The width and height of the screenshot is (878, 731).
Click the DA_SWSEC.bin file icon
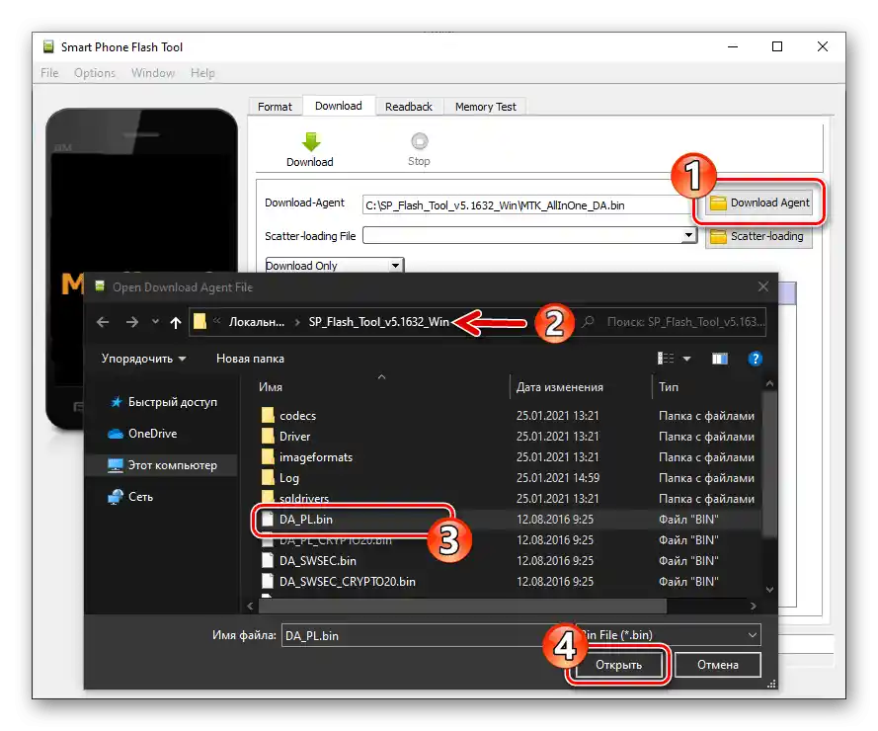pyautogui.click(x=268, y=561)
